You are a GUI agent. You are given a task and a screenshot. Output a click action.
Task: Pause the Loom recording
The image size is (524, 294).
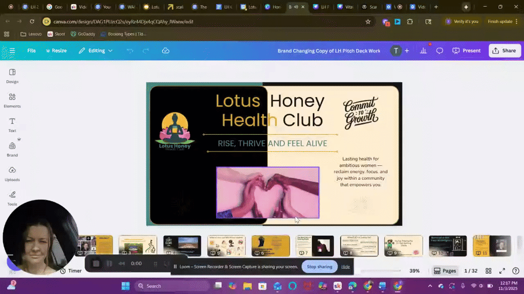pos(110,264)
